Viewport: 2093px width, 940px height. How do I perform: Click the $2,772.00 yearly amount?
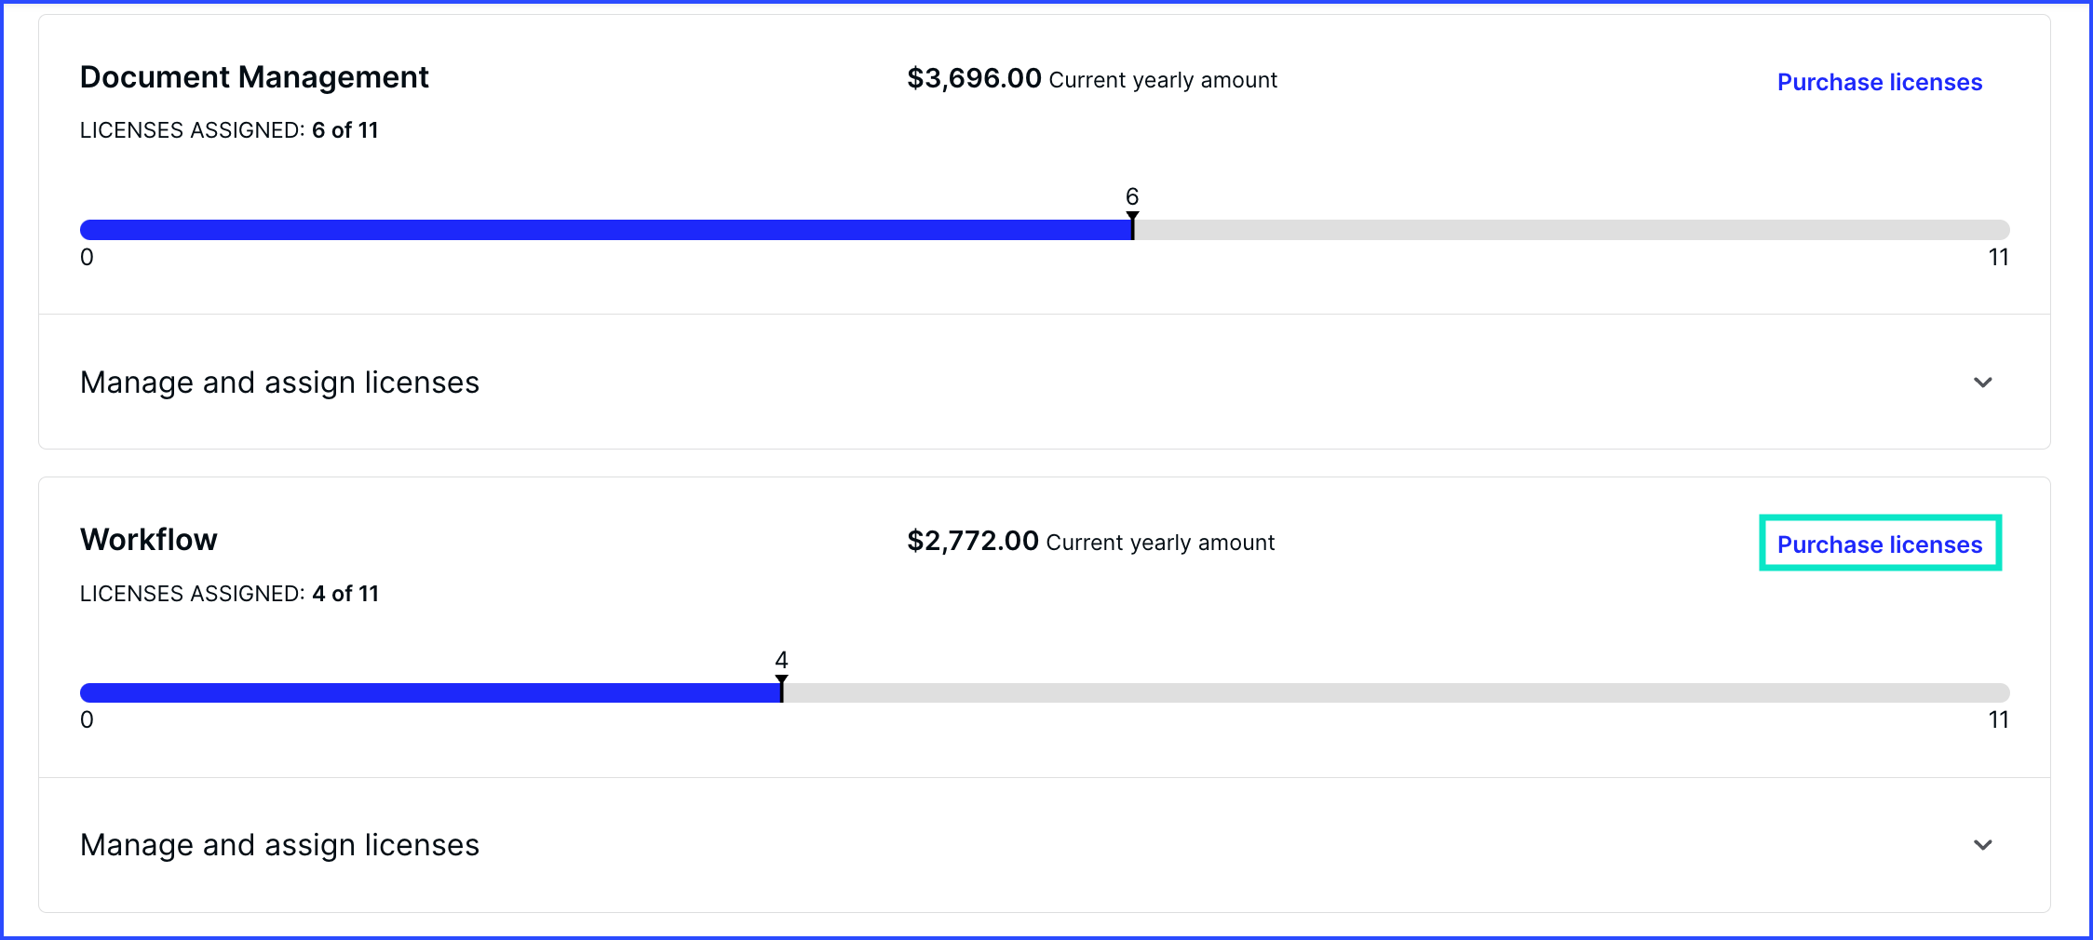click(x=973, y=542)
